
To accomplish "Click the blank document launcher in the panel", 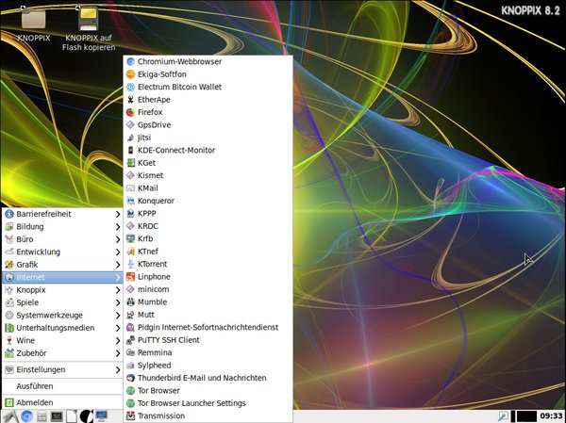I will (71, 416).
